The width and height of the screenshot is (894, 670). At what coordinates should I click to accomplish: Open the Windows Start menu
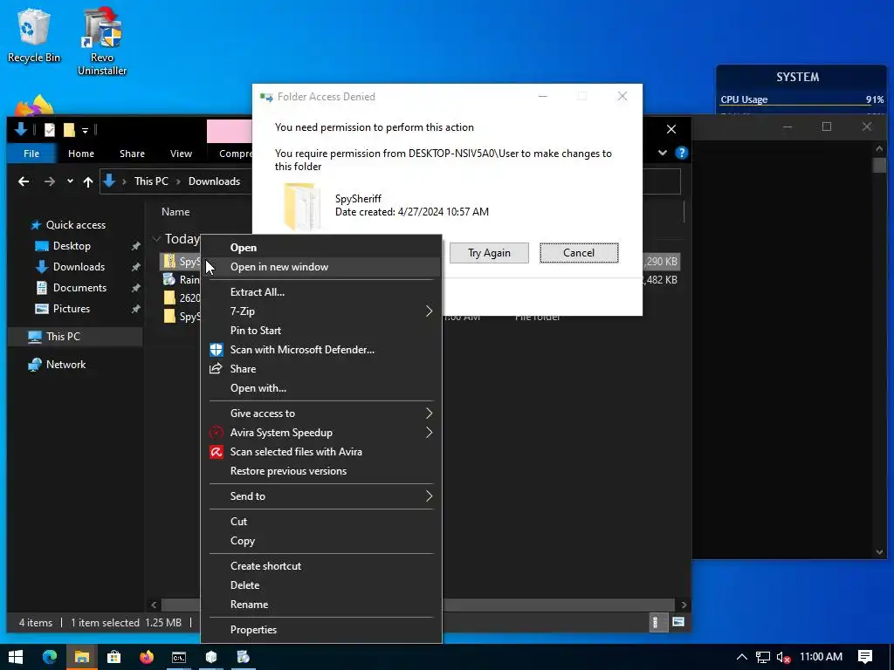pyautogui.click(x=16, y=657)
